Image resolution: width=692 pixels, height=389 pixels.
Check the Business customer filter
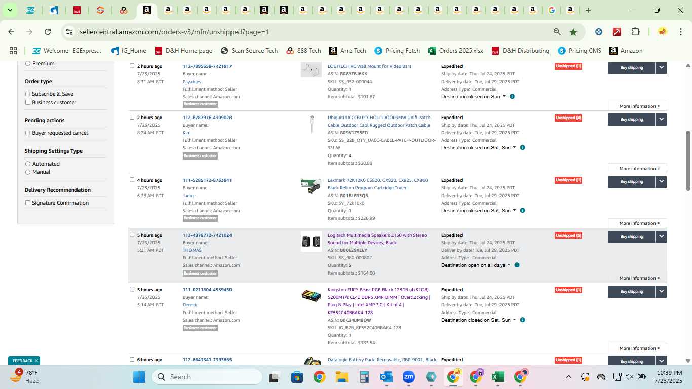(x=28, y=102)
